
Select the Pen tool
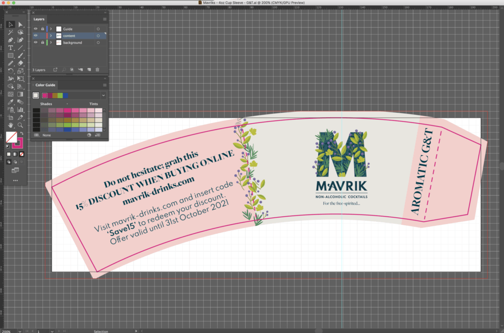click(x=10, y=40)
